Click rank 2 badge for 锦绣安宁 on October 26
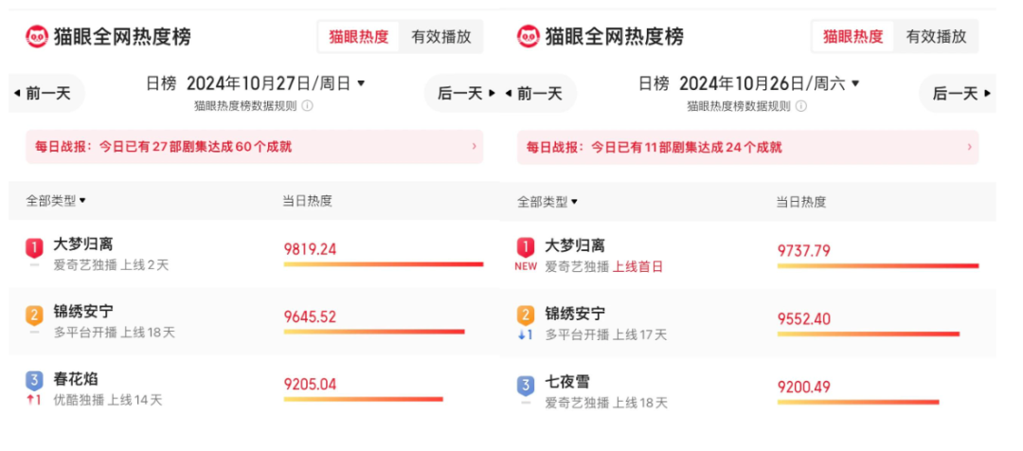 tap(526, 316)
